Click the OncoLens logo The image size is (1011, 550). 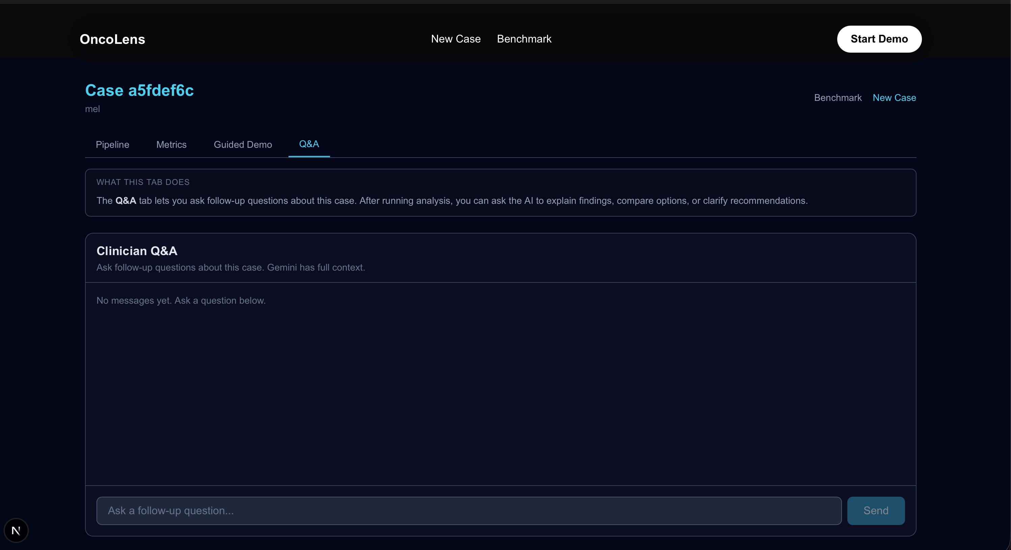click(x=112, y=39)
